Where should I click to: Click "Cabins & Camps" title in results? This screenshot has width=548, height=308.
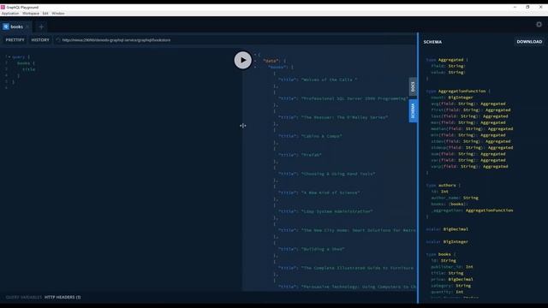click(322, 136)
